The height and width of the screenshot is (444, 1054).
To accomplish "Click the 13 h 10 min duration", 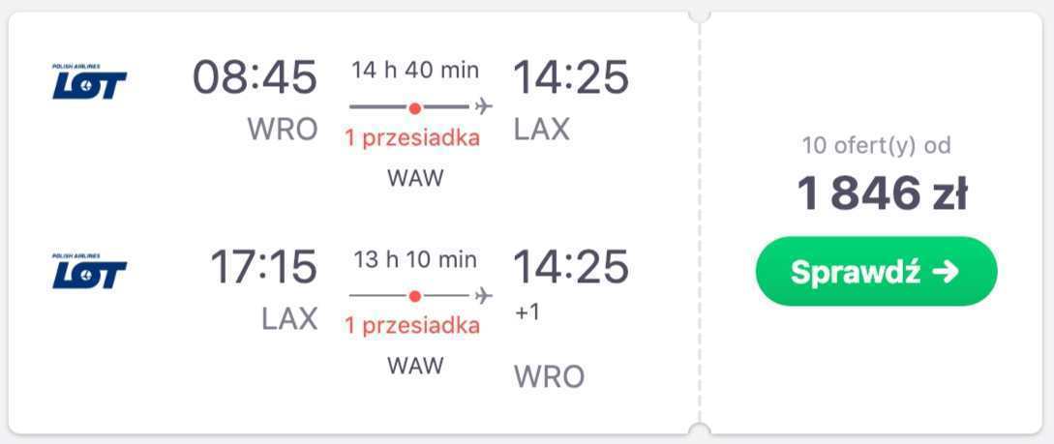I will 415,259.
